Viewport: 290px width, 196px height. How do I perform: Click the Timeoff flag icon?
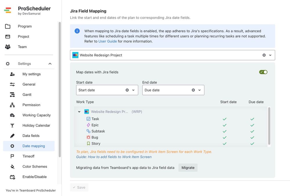pos(12,156)
